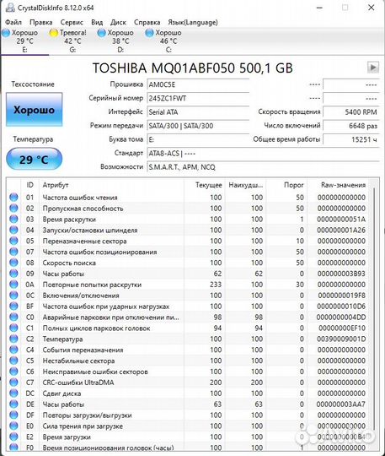Click the Атрибут column header

[x=111, y=185]
